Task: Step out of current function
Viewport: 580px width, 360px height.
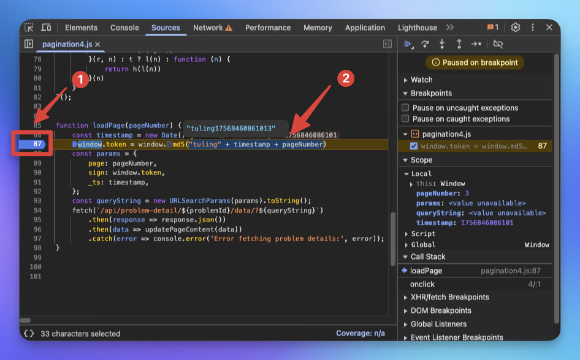Action: 459,44
